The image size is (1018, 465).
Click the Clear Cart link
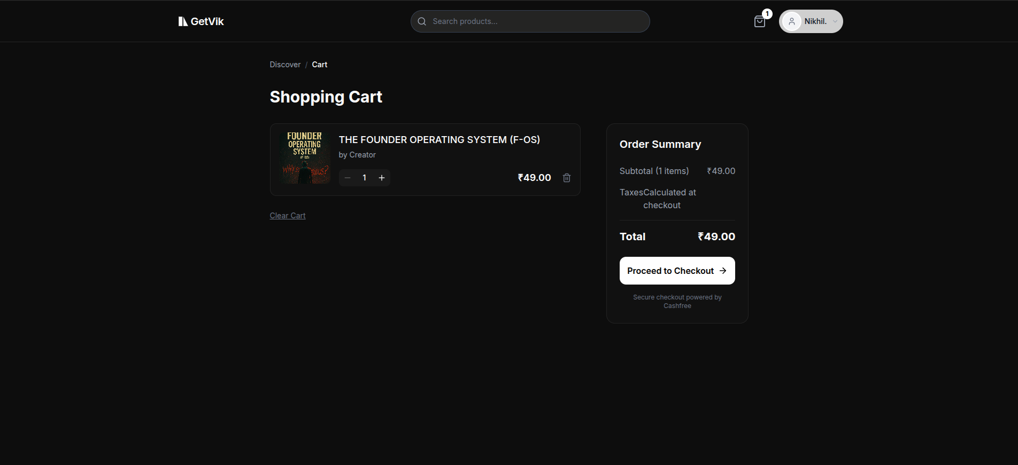click(288, 216)
